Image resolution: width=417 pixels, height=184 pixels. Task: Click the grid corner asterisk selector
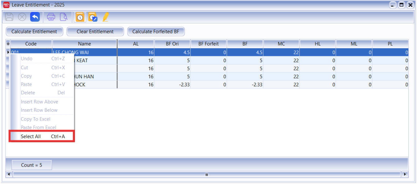[x=8, y=44]
